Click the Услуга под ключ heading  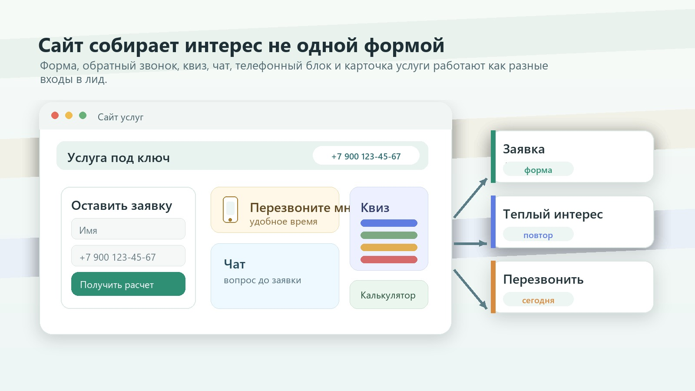[x=119, y=158]
